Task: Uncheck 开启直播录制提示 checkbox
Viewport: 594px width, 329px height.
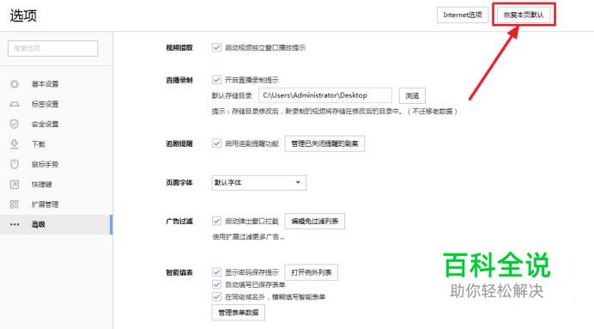Action: tap(216, 80)
